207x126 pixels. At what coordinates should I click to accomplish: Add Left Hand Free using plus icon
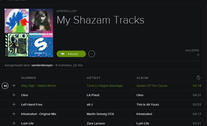(x=14, y=105)
